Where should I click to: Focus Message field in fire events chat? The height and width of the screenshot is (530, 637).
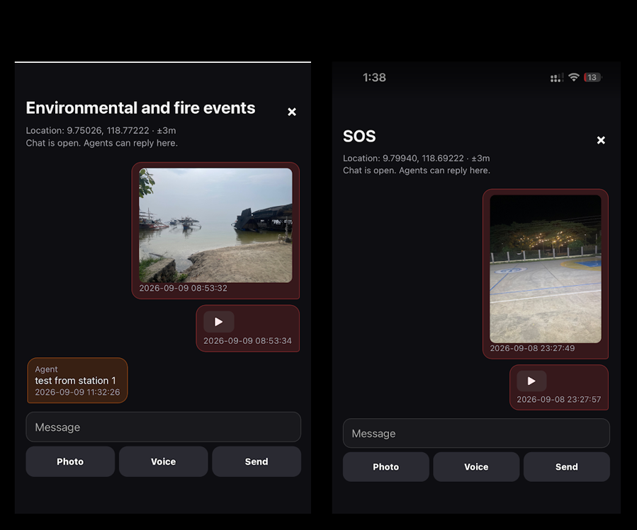coord(163,427)
